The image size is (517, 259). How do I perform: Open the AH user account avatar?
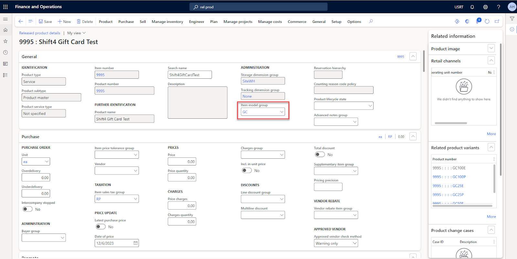pos(512,7)
